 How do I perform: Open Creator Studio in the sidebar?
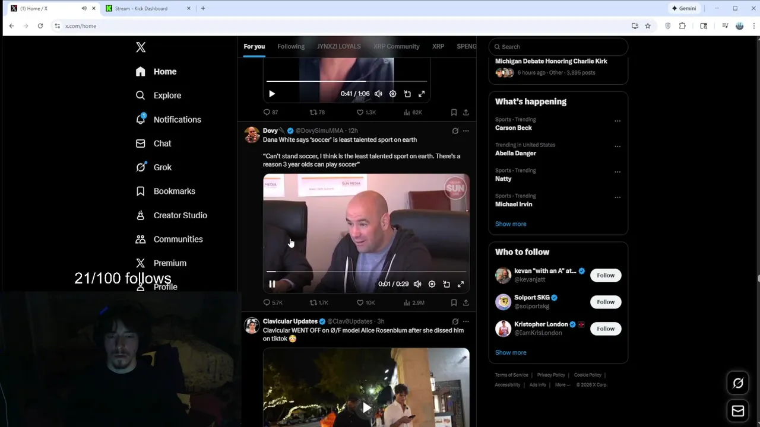click(172, 215)
